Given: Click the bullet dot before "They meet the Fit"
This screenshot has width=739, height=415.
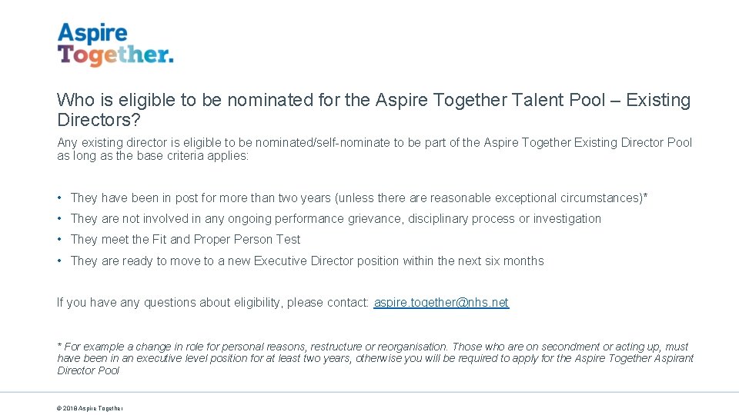Looking at the screenshot, I should click(60, 240).
